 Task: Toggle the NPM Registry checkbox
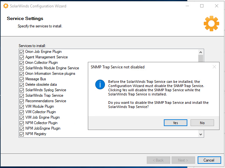(22, 134)
